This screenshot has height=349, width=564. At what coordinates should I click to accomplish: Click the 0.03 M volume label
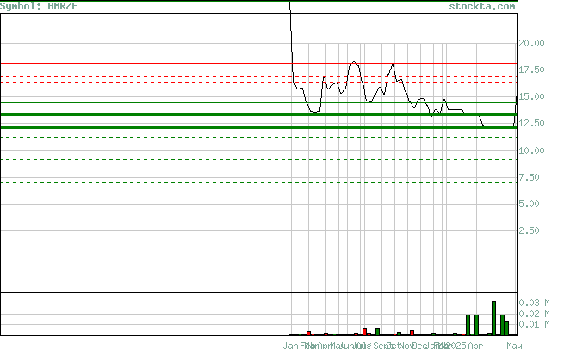click(x=534, y=303)
